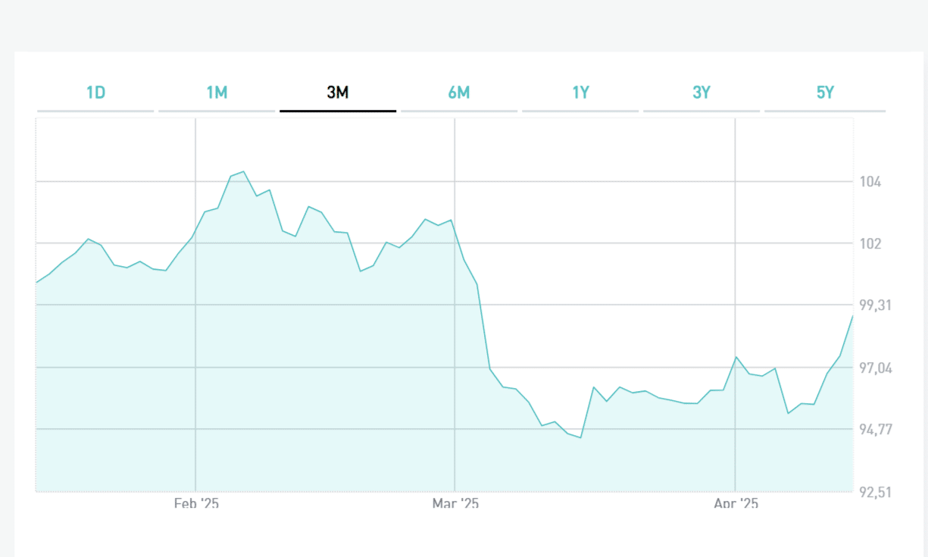Select the 1D time range tab
Viewport: 928px width, 557px height.
pyautogui.click(x=95, y=93)
